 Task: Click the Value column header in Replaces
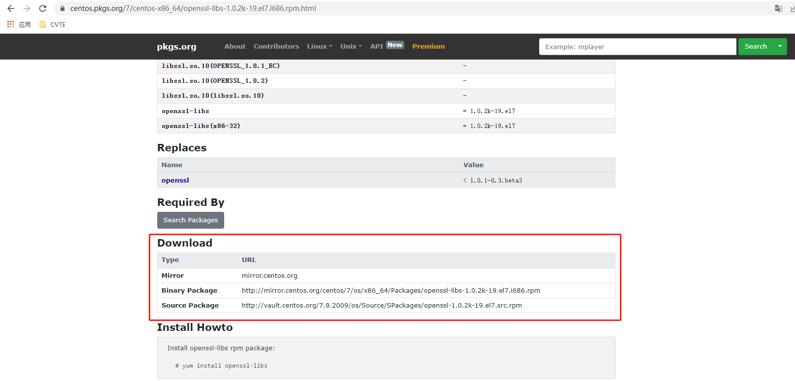pyautogui.click(x=473, y=165)
